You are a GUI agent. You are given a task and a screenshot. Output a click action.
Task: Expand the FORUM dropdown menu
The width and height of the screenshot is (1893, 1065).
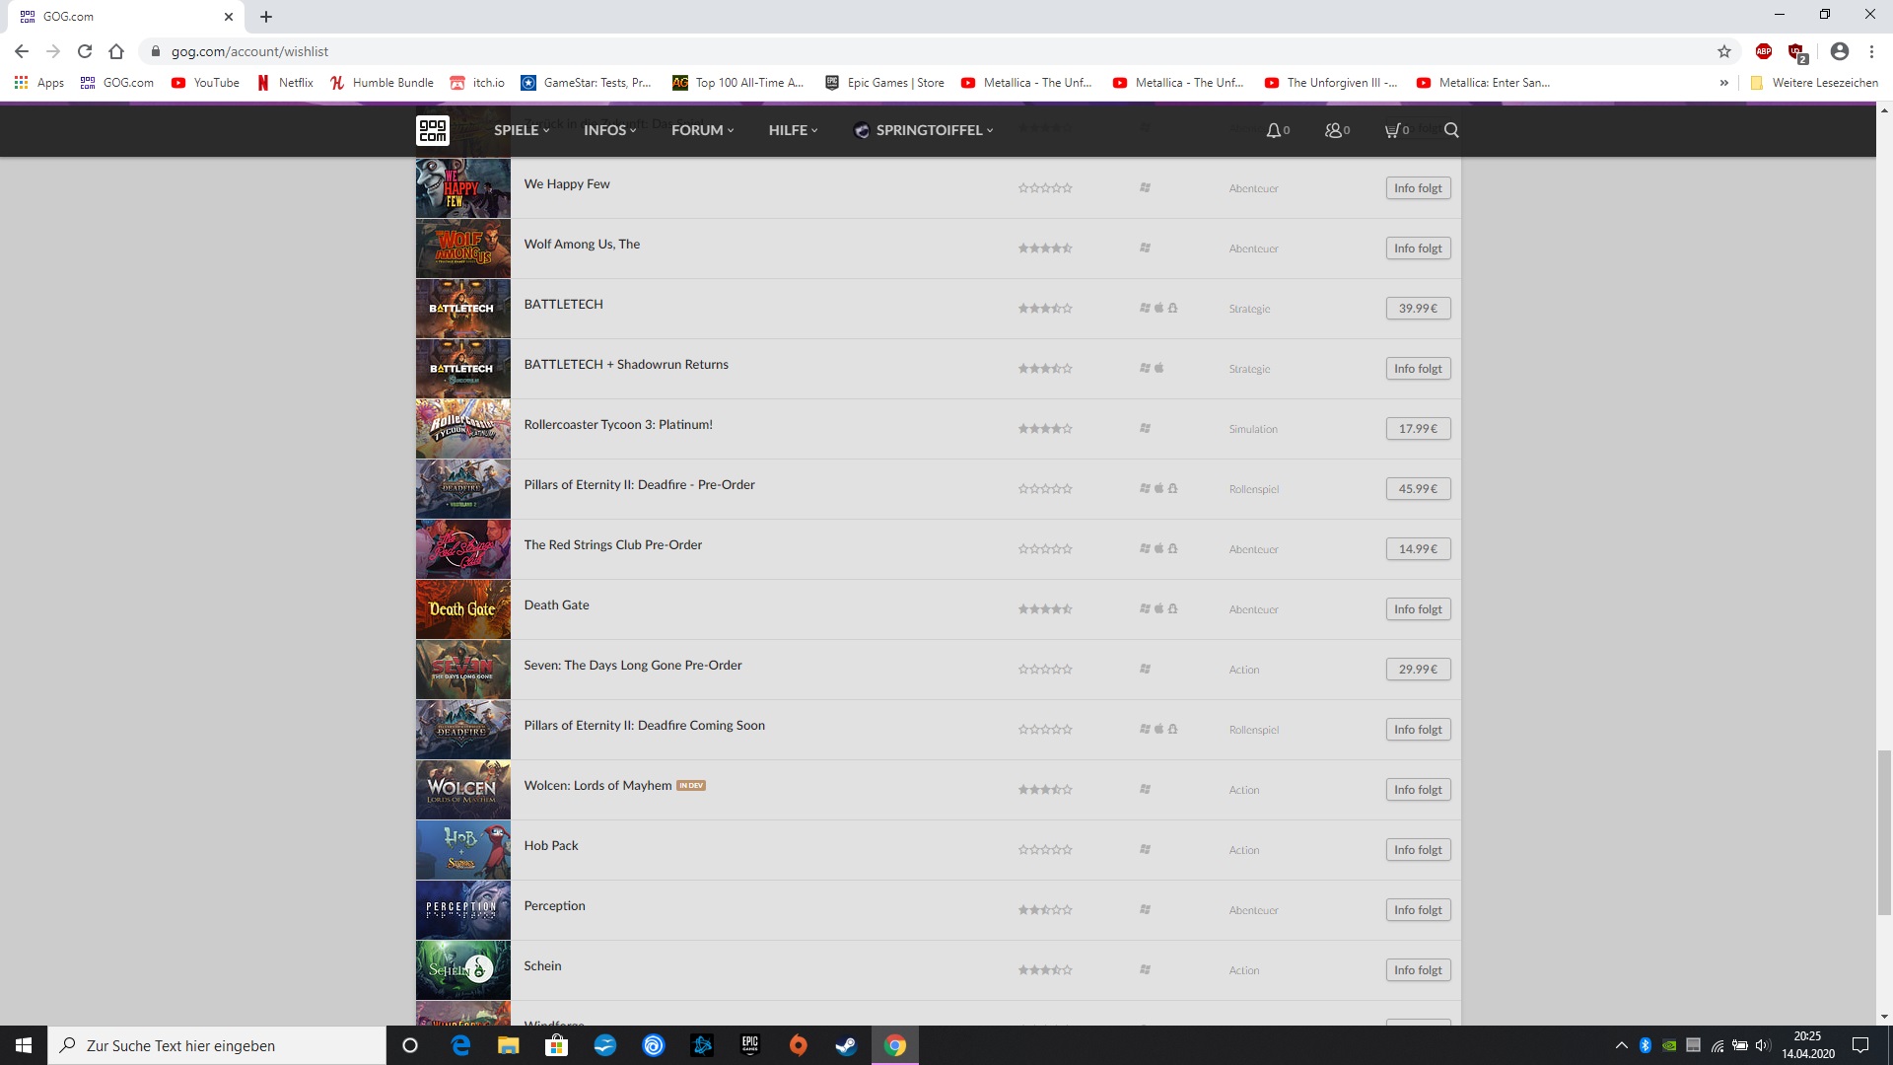(703, 130)
